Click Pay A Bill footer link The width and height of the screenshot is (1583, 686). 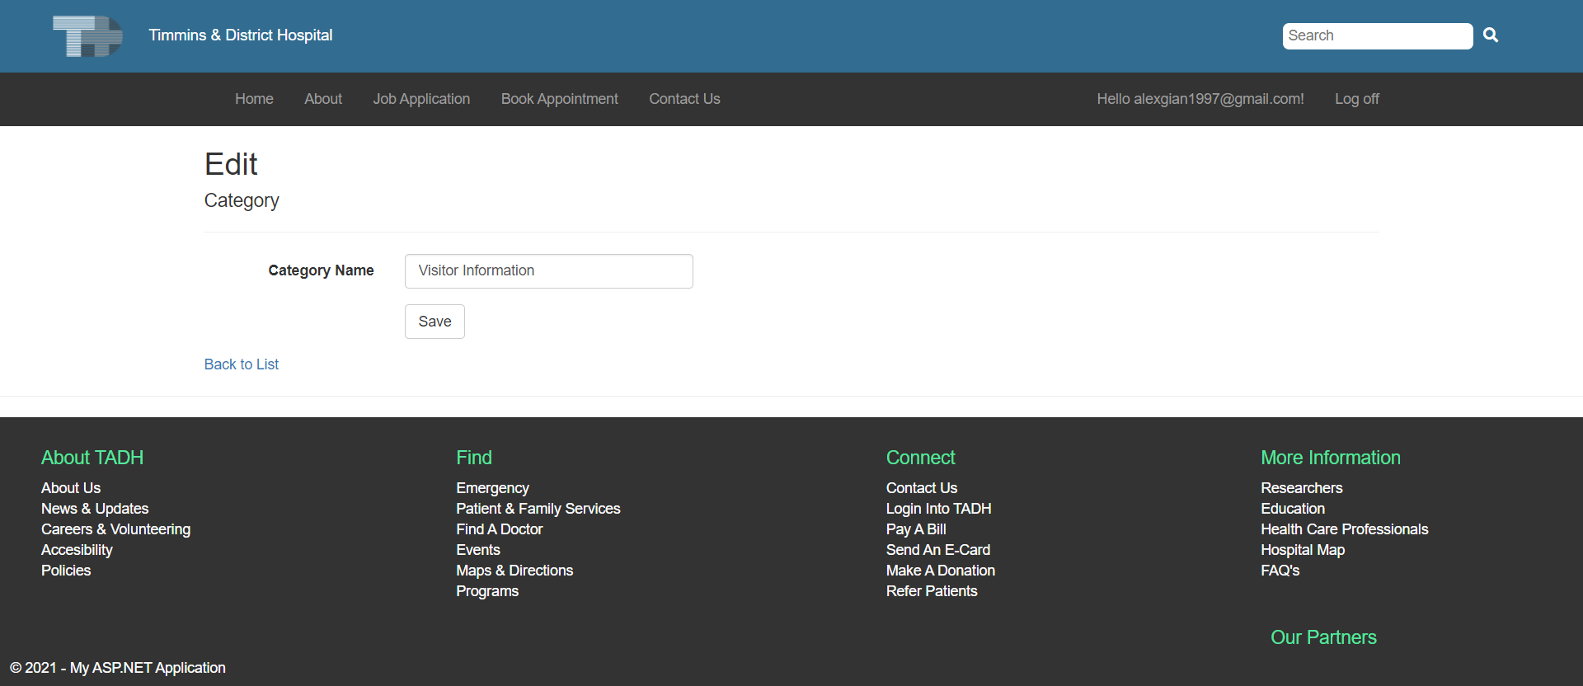click(915, 529)
